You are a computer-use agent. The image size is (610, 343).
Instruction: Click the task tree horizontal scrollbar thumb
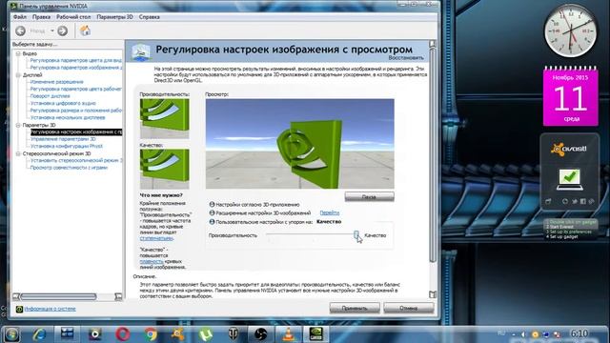point(58,296)
